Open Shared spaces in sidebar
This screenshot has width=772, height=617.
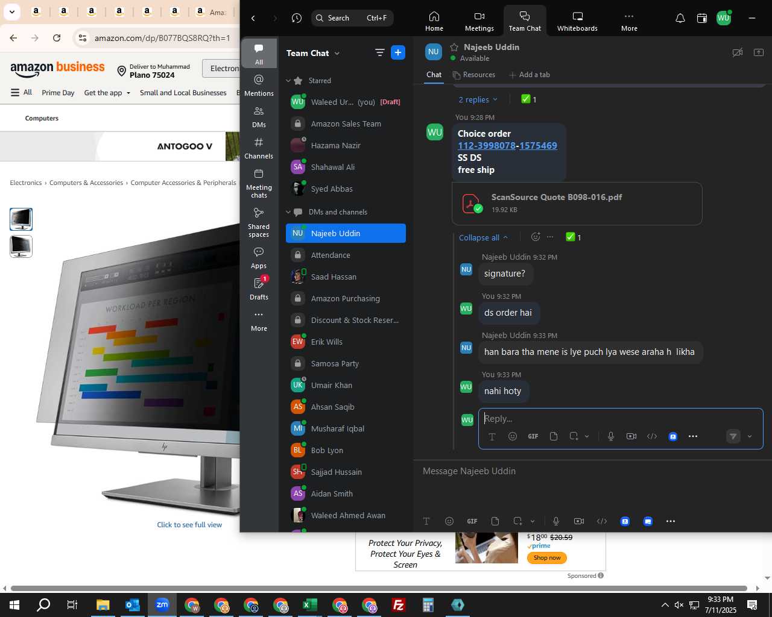(259, 222)
